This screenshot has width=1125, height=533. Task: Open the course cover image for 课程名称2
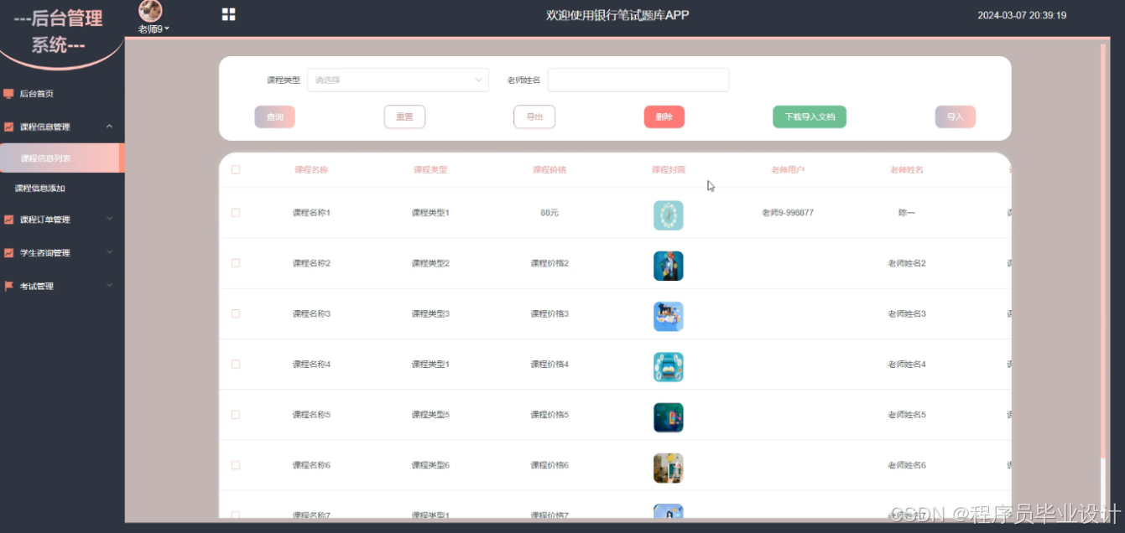[668, 266]
